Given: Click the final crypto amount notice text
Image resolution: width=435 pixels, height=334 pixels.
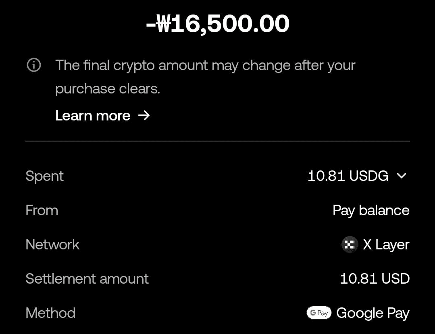Looking at the screenshot, I should click(205, 66).
